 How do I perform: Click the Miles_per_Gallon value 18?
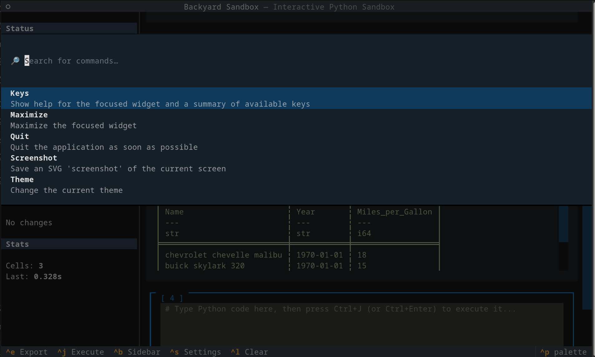tap(362, 255)
